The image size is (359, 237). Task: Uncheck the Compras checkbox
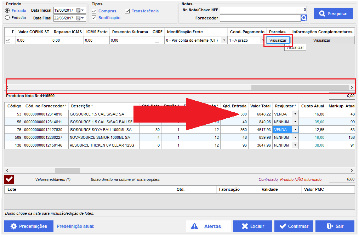pyautogui.click(x=94, y=11)
